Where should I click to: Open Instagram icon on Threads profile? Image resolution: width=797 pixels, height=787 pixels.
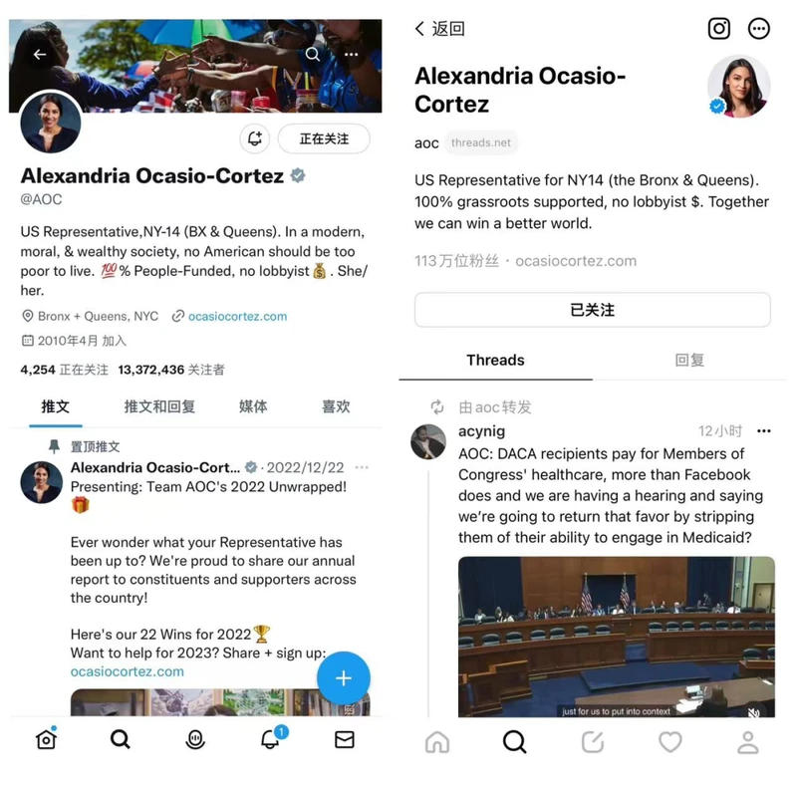[718, 29]
